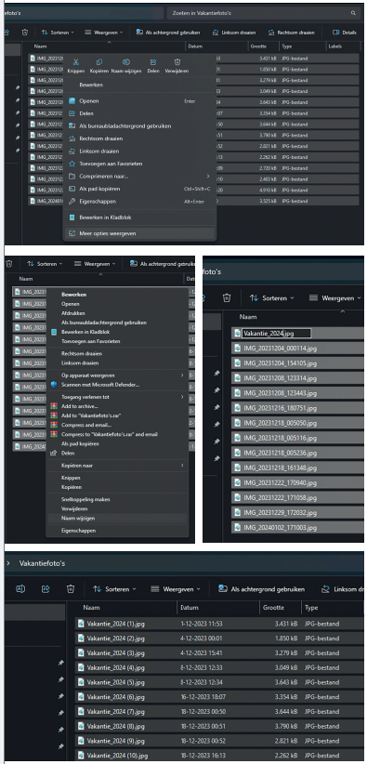367x764 pixels.
Task: Click the Kopiëren icon in context menu
Action: (x=99, y=62)
